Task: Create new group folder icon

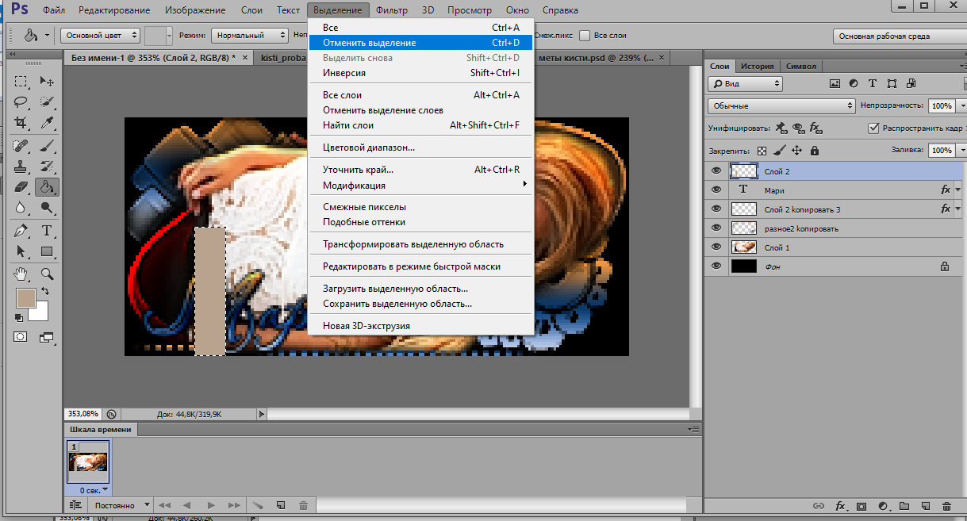Action: point(904,506)
